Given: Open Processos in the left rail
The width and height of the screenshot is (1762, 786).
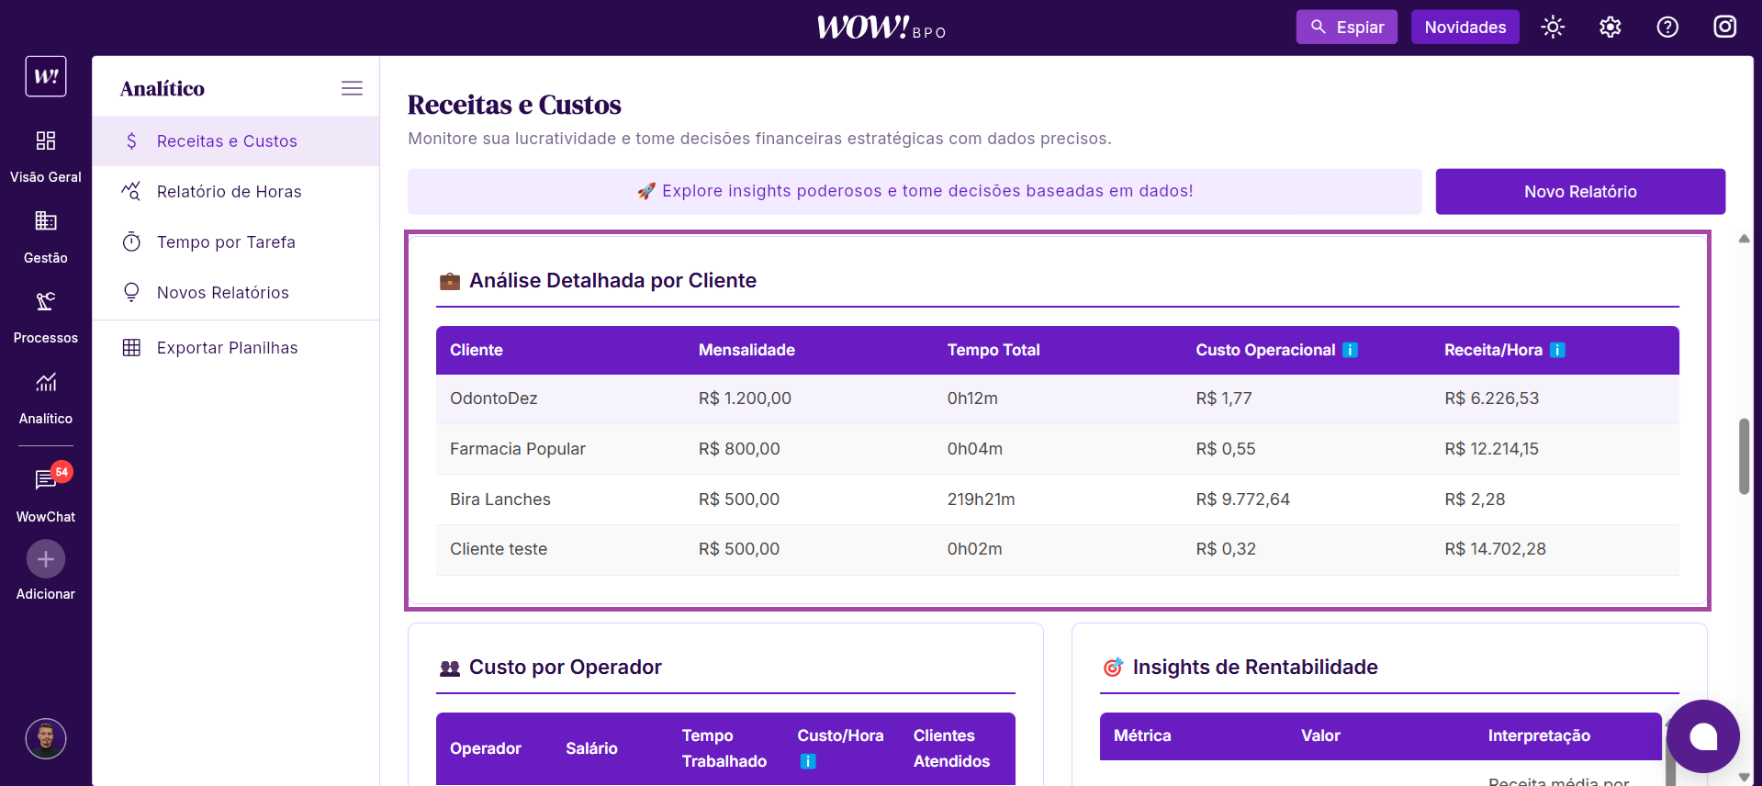Looking at the screenshot, I should tap(46, 317).
